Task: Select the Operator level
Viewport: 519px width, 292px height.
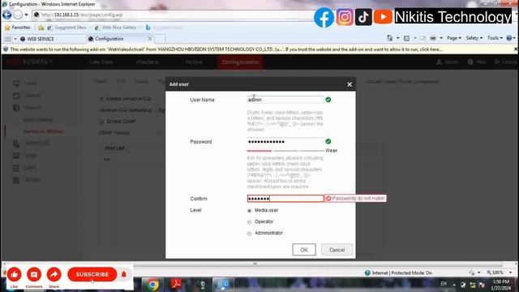Action: 250,222
